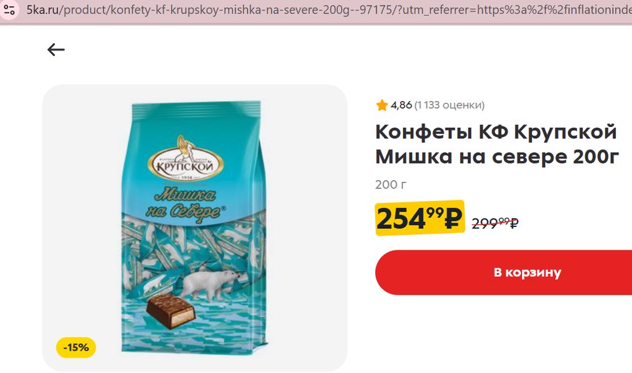This screenshot has height=373, width=632.
Task: Click the yellow -15% discount badge
Action: 76,347
